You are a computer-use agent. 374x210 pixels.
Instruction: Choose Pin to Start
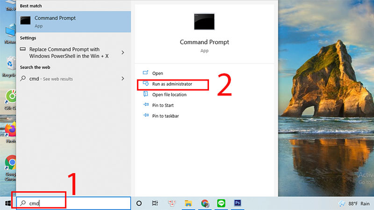coord(163,106)
